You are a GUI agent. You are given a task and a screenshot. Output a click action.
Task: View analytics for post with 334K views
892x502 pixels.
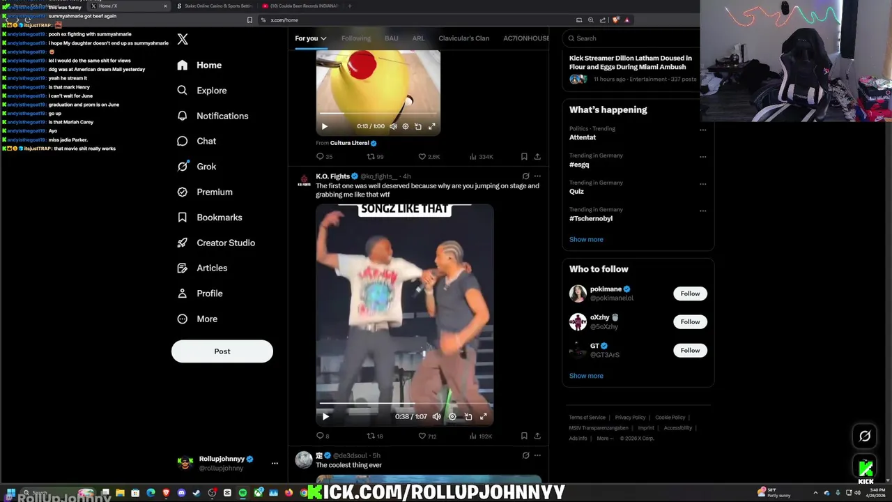[482, 157]
